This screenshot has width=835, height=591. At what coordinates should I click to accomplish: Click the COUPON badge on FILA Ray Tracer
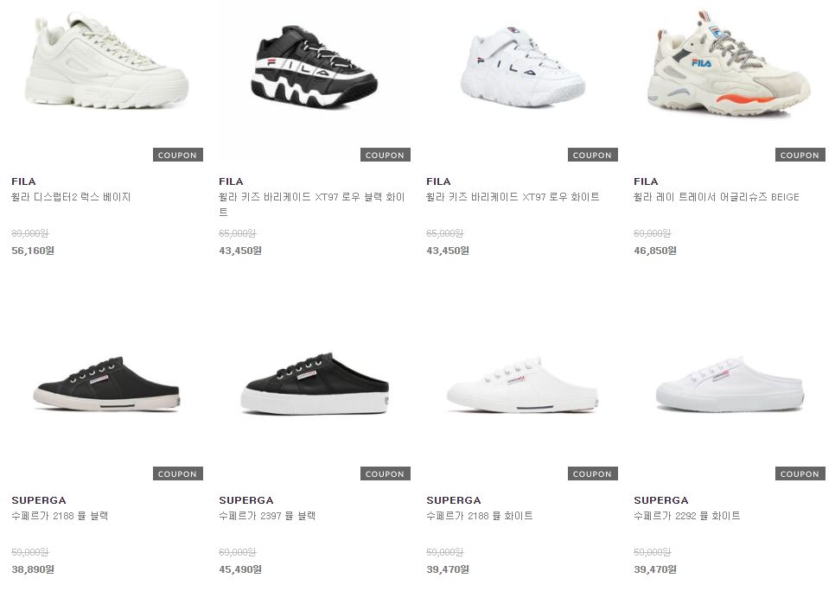tap(800, 155)
